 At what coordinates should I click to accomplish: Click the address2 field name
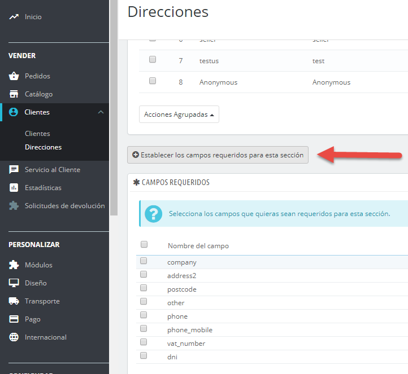(181, 276)
